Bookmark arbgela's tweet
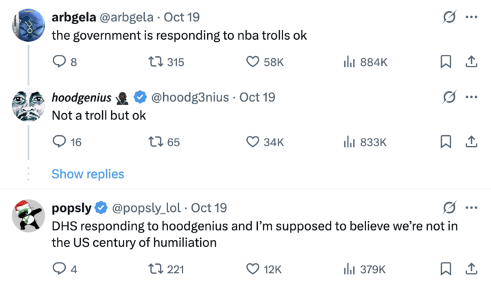Viewport: 491px width, 284px height. [x=446, y=62]
